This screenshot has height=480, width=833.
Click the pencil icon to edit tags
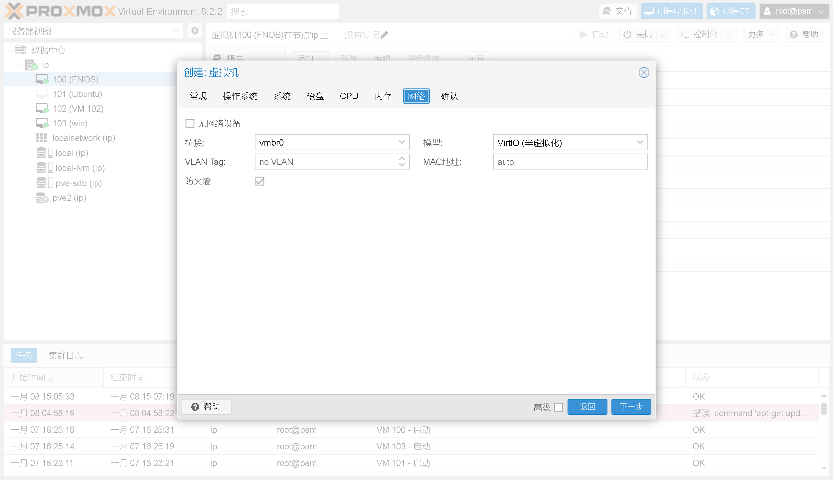pyautogui.click(x=384, y=35)
